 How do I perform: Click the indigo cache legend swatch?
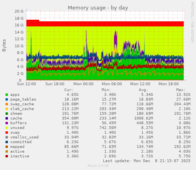point(7,118)
